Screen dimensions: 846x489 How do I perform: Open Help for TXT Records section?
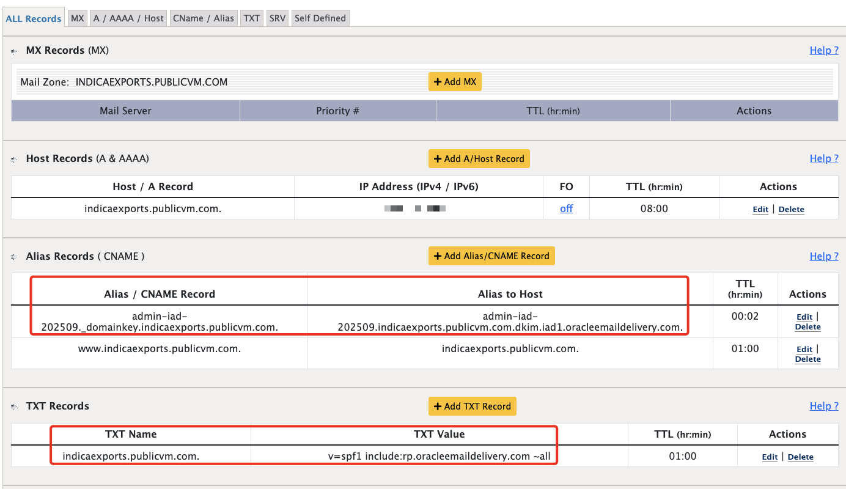coord(824,406)
